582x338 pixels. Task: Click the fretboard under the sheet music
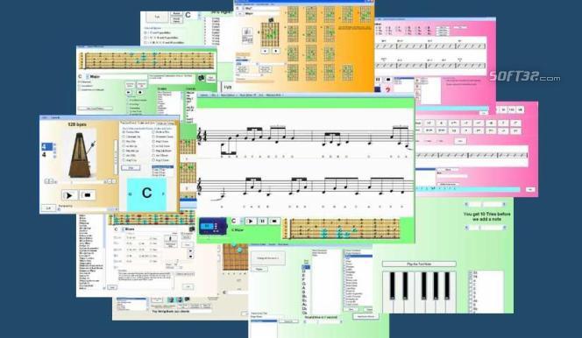tap(342, 228)
